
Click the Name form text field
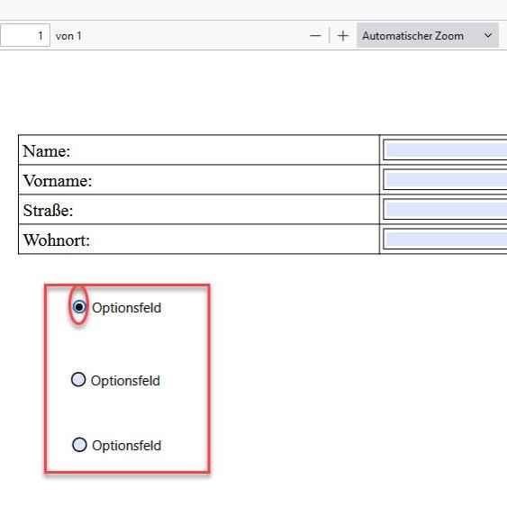(x=445, y=149)
